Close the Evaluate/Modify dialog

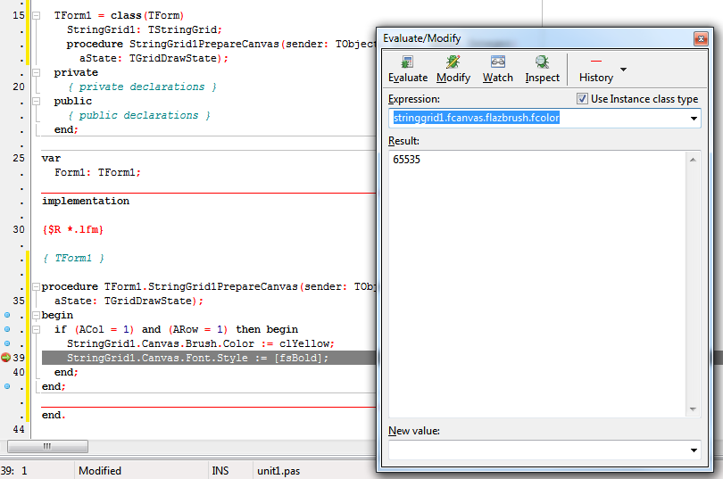click(701, 38)
